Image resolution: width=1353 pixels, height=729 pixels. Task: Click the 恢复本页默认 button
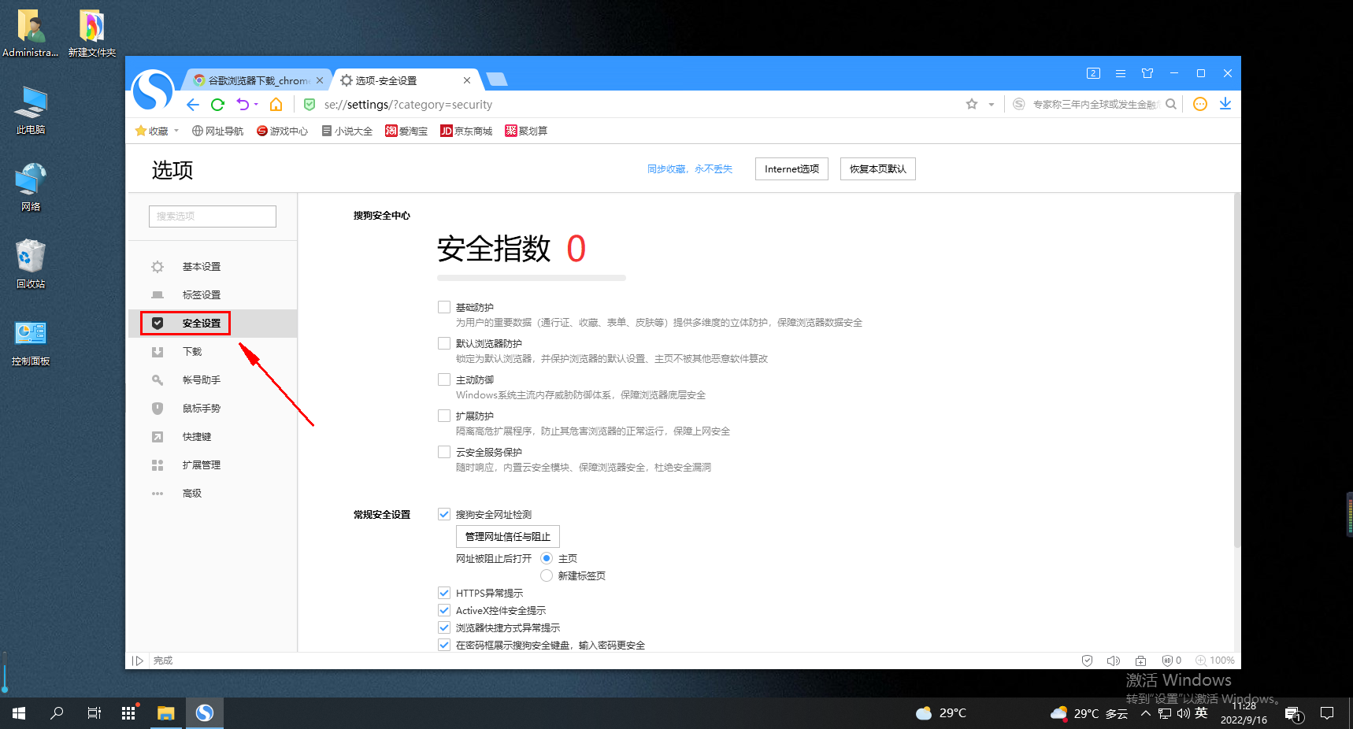[878, 169]
